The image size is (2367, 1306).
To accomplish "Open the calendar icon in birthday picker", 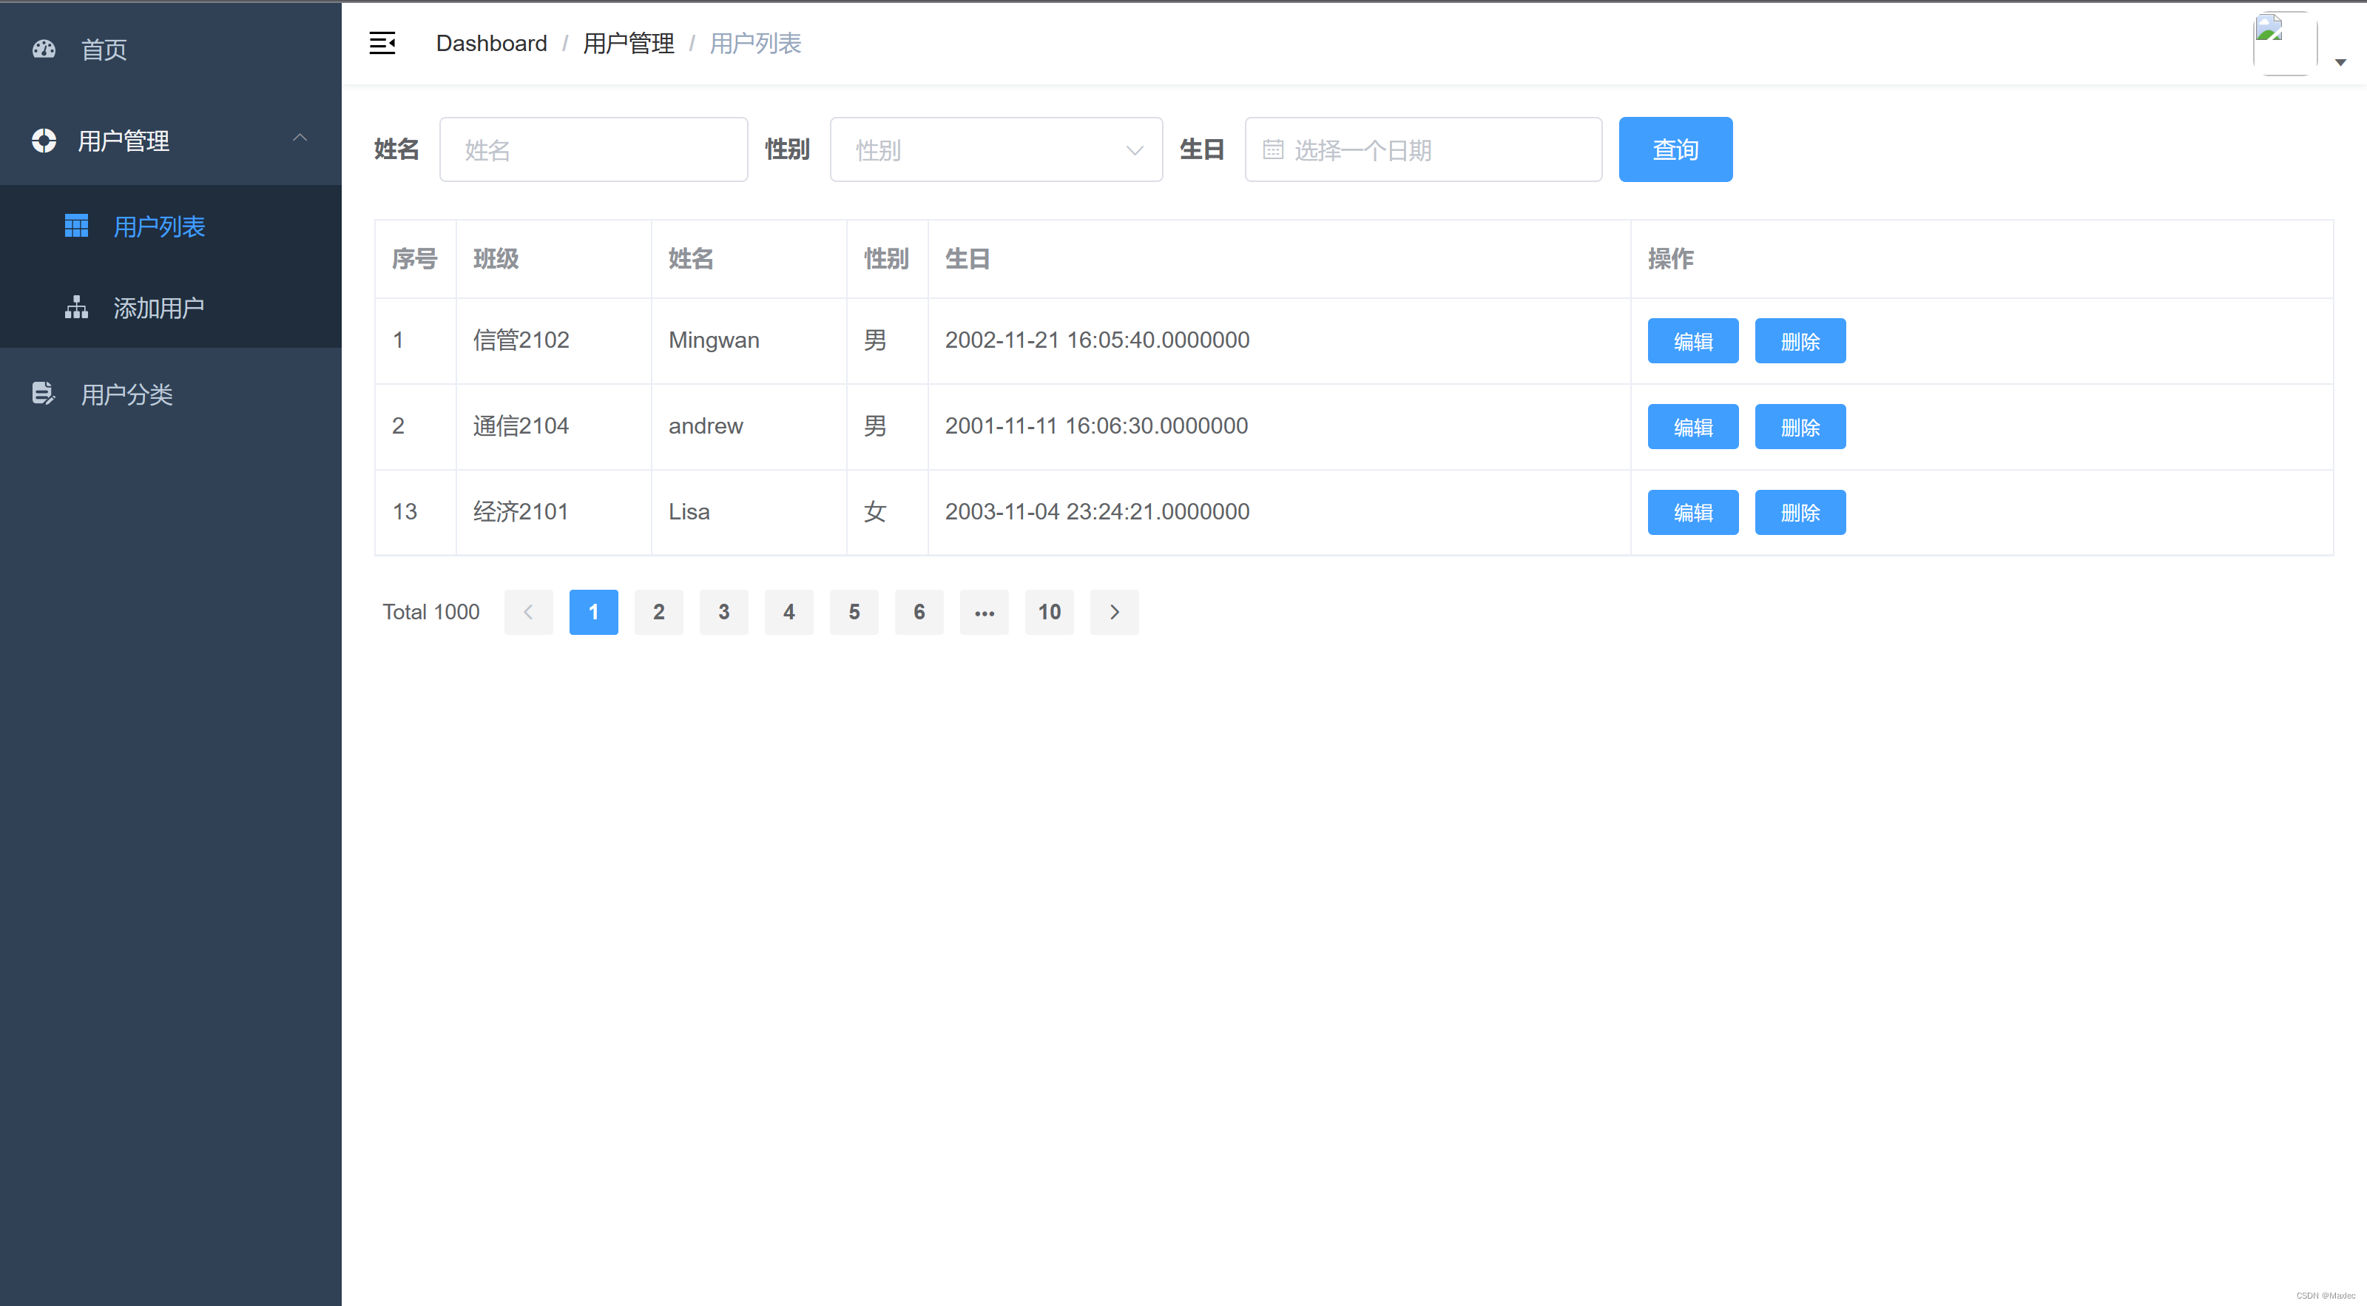I will click(1274, 149).
